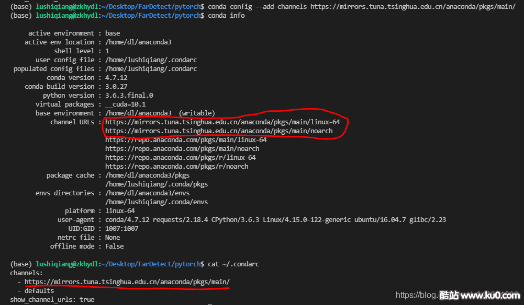Image resolution: width=524 pixels, height=305 pixels.
Task: Click the 'show_channel_urls: true' line
Action: tap(52, 300)
